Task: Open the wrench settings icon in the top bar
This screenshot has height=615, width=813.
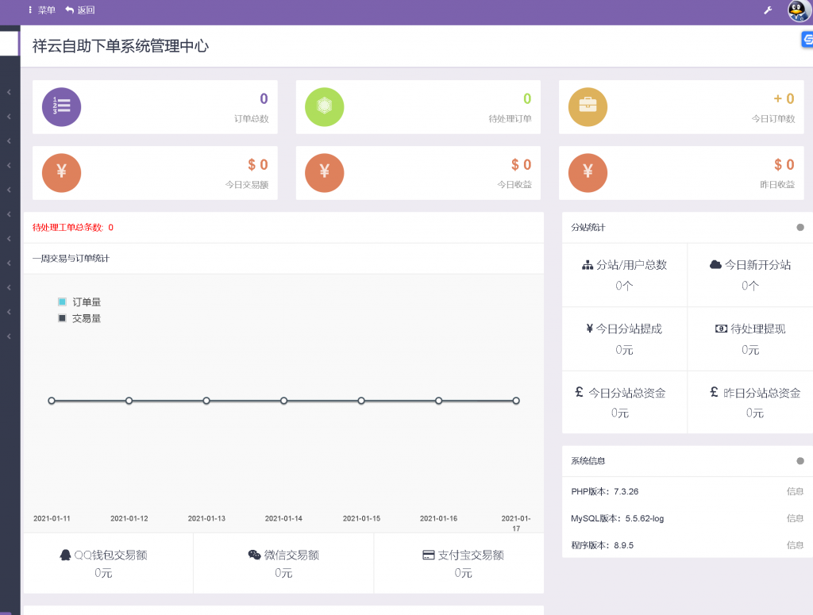Action: (767, 11)
